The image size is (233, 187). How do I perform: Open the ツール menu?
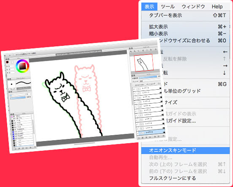coord(168,7)
